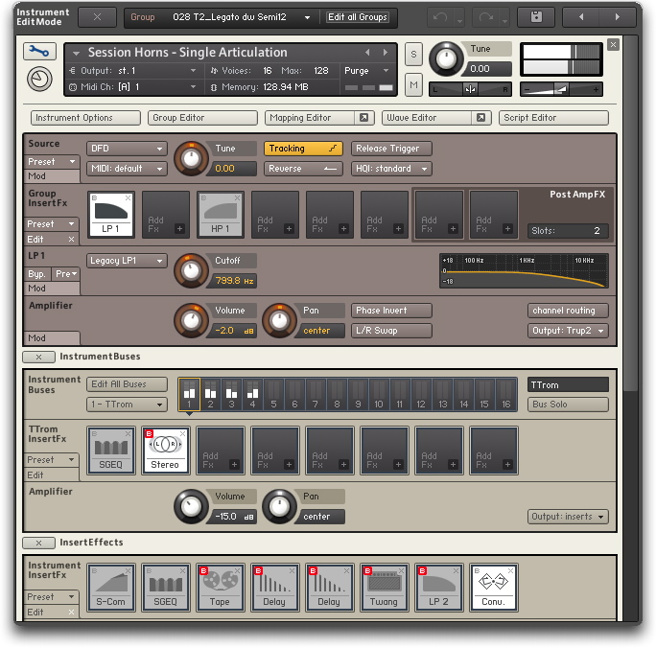The height and width of the screenshot is (648, 656).
Task: Remove the LP 1 effect with its X
Action: [x=128, y=197]
